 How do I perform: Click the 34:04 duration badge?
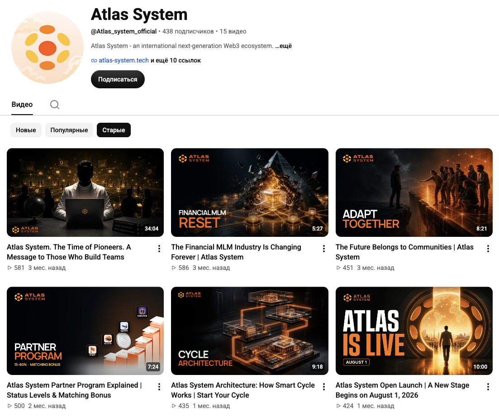point(152,228)
